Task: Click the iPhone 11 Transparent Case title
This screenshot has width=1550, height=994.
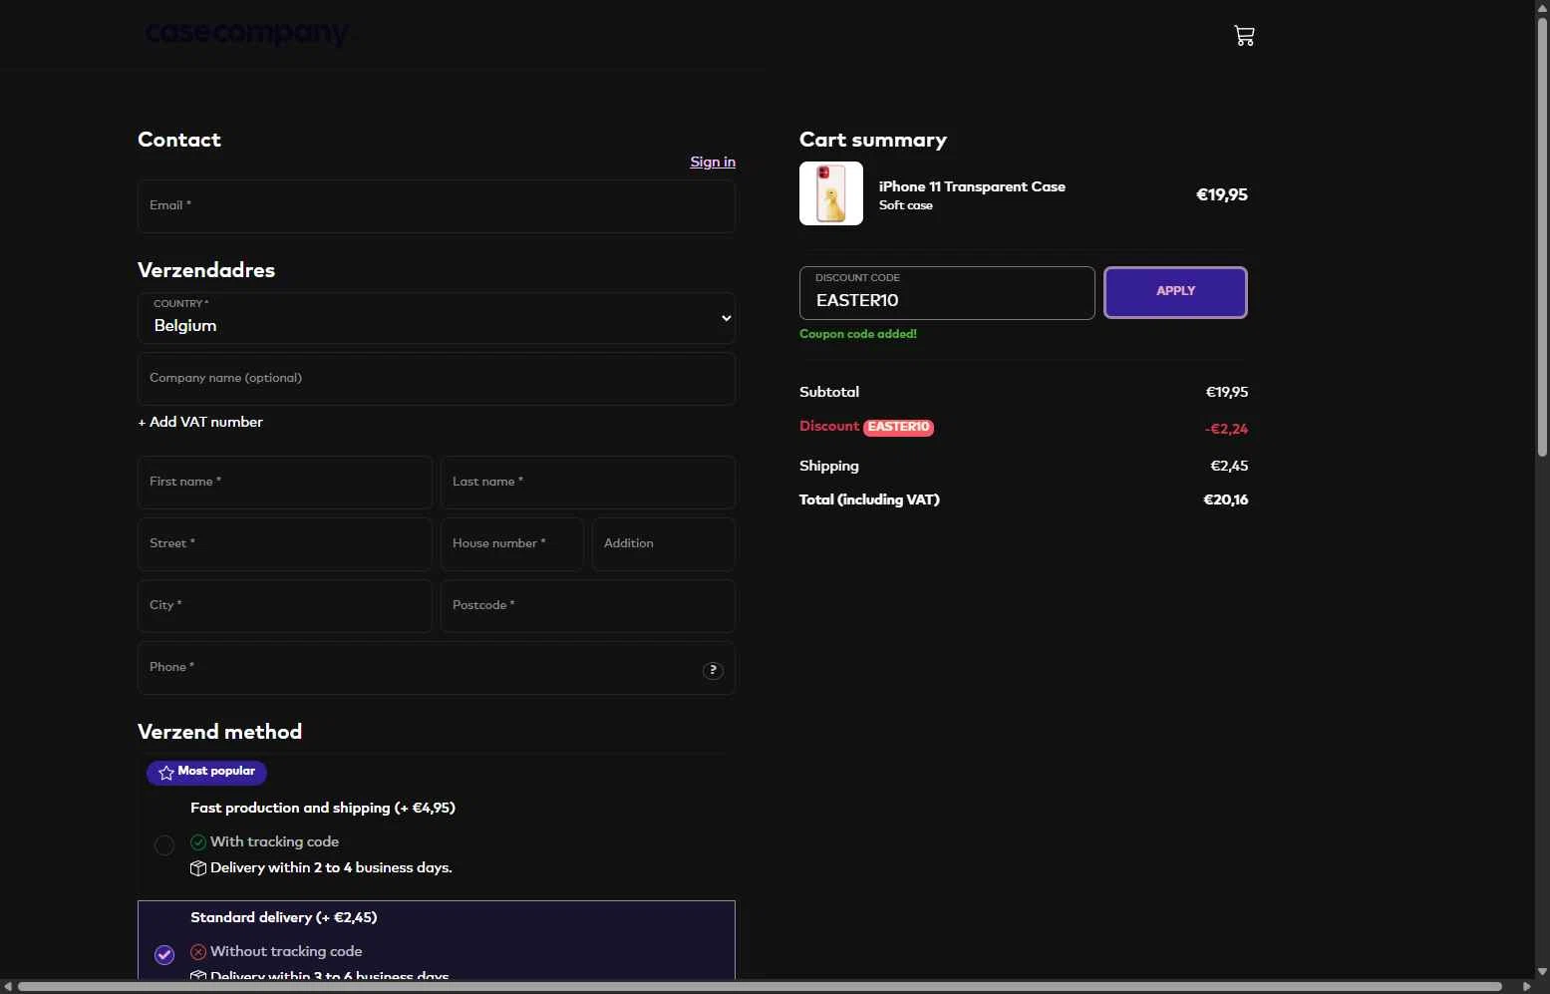Action: [x=972, y=186]
